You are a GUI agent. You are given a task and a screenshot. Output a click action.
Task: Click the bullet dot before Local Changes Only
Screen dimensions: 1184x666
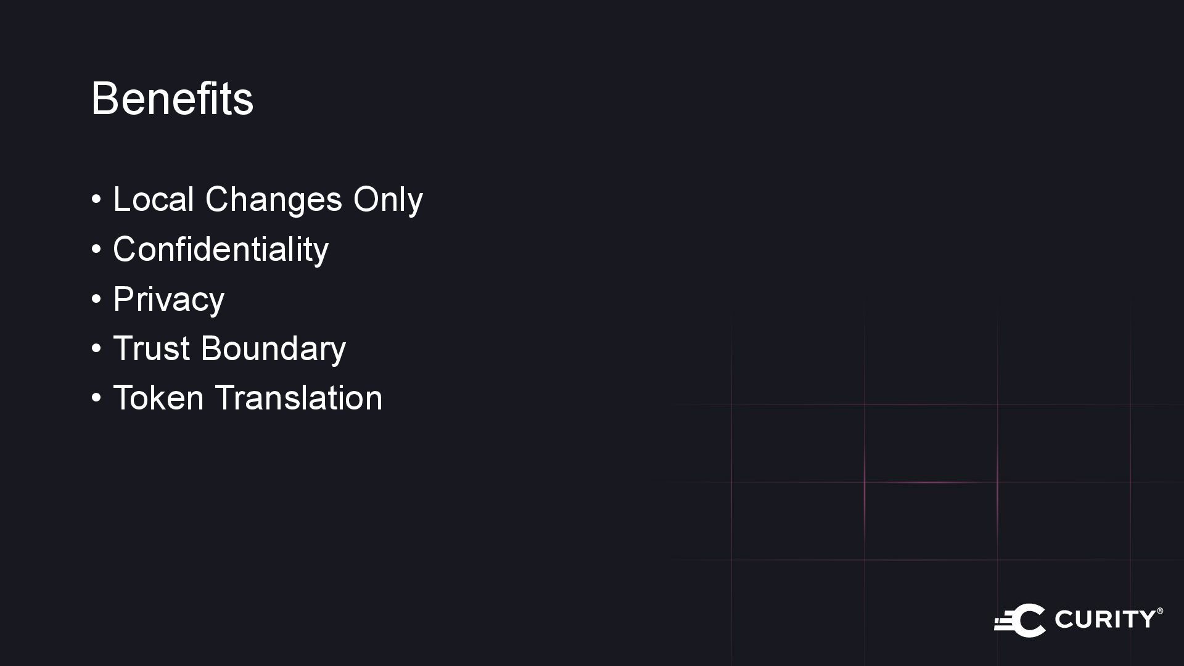96,200
